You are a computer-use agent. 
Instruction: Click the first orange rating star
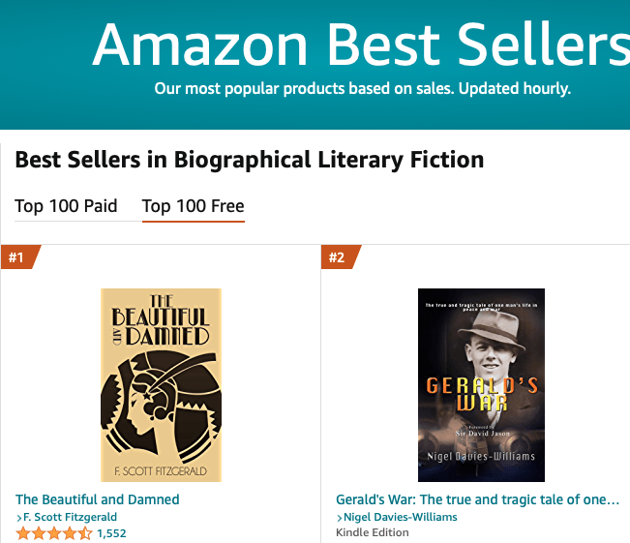(23, 533)
